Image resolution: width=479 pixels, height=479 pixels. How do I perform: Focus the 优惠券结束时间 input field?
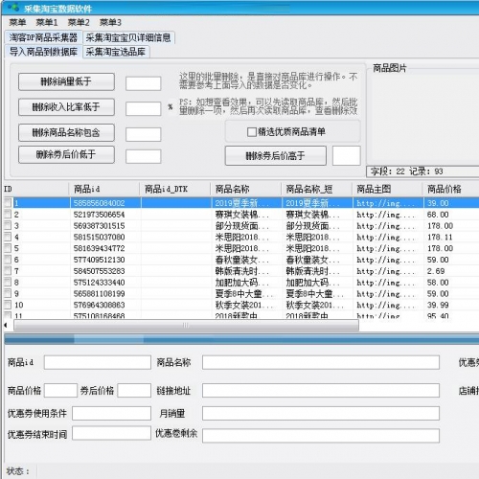click(111, 433)
